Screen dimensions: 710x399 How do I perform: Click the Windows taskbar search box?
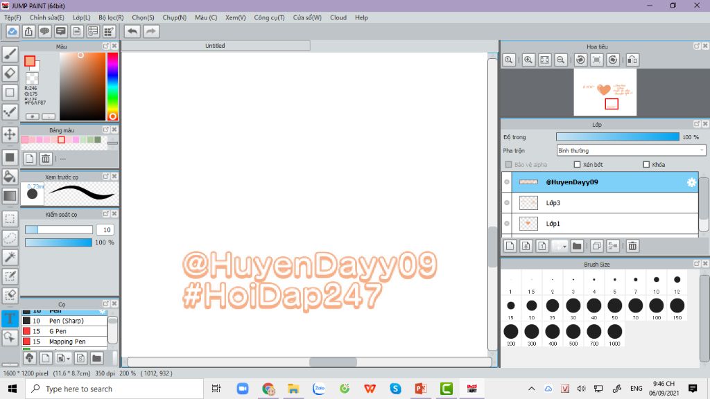(x=114, y=389)
